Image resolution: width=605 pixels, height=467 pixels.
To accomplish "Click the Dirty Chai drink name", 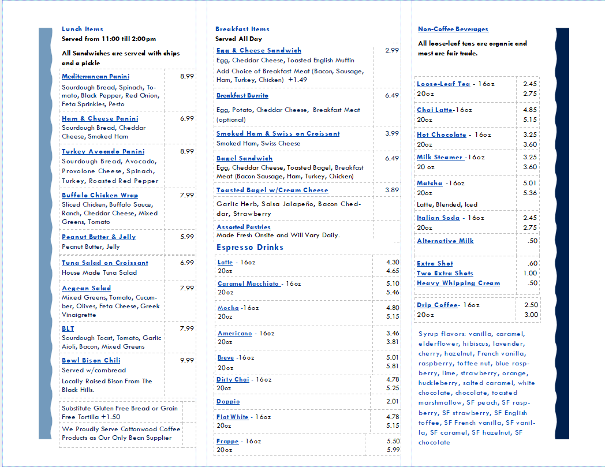I will click(x=233, y=379).
